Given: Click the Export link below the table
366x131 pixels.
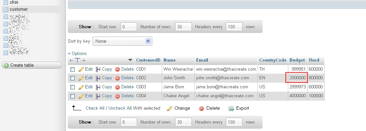Looking at the screenshot, I should pyautogui.click(x=243, y=108).
